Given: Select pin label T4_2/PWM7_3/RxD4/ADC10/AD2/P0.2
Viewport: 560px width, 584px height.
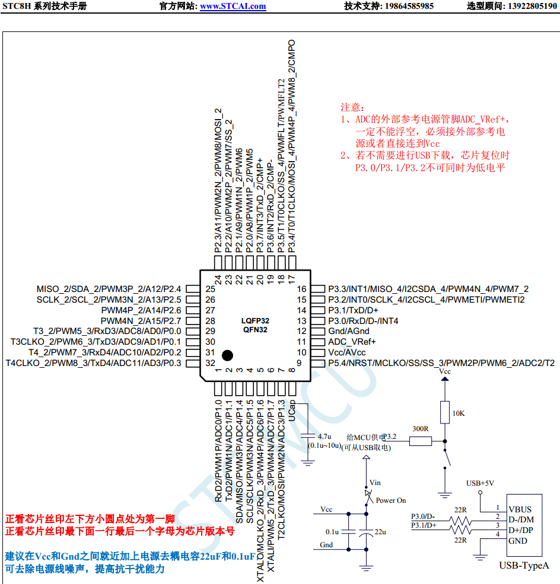Looking at the screenshot, I should (105, 352).
